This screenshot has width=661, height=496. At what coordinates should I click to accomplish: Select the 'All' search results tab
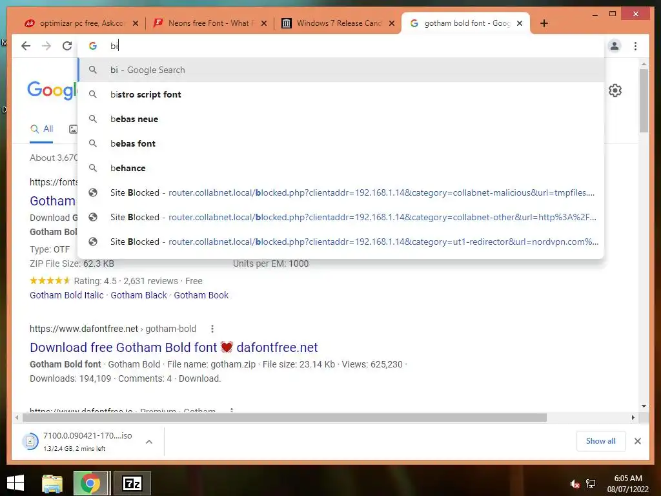(x=41, y=129)
